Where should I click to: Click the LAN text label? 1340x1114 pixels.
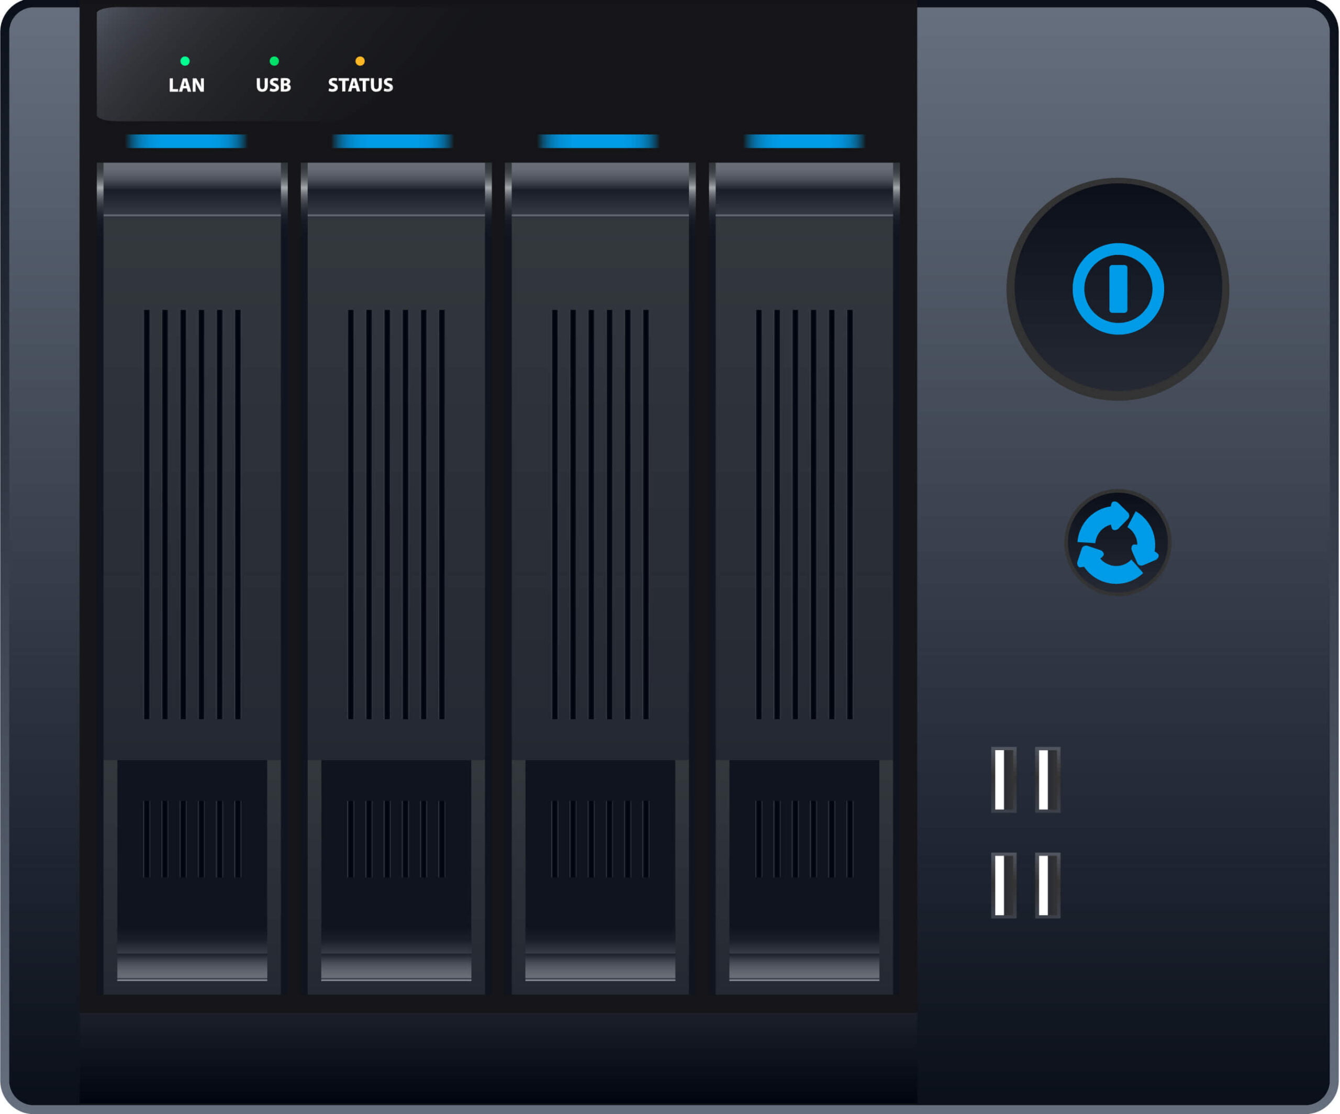click(186, 85)
